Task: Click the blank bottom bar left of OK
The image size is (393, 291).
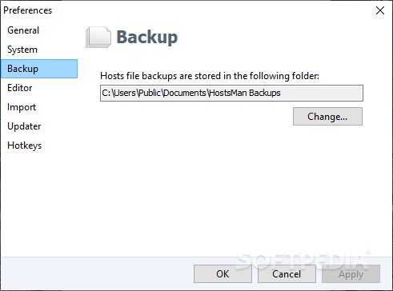Action: click(x=98, y=273)
